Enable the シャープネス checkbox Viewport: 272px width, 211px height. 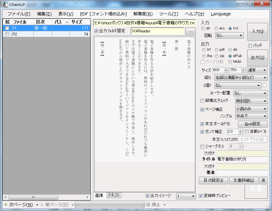[x=202, y=146]
